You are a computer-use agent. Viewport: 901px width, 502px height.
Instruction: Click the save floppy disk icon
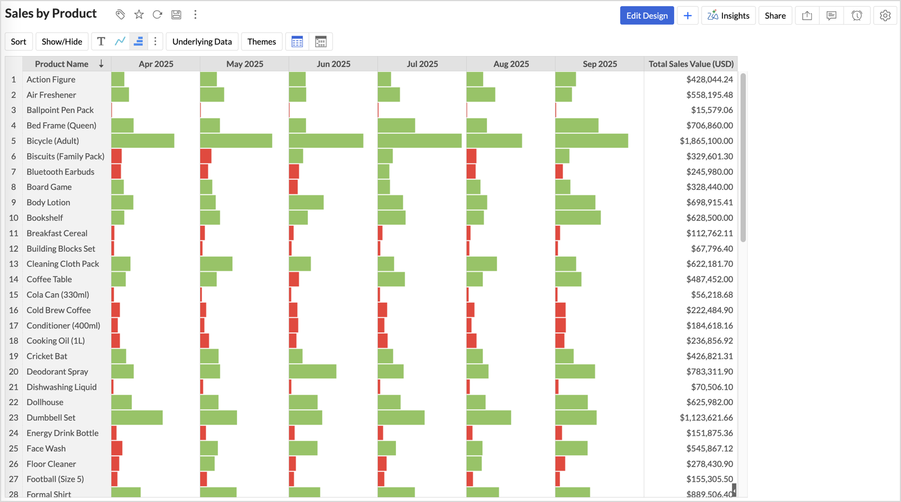click(x=176, y=15)
